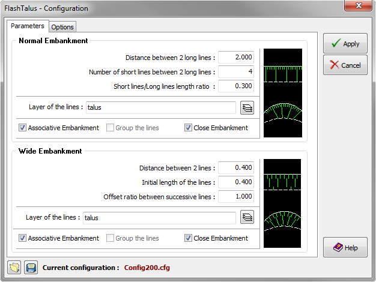Edit Initial length of the lines field

236,182
